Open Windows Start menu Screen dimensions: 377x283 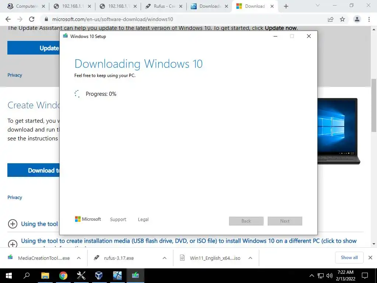(x=9, y=276)
